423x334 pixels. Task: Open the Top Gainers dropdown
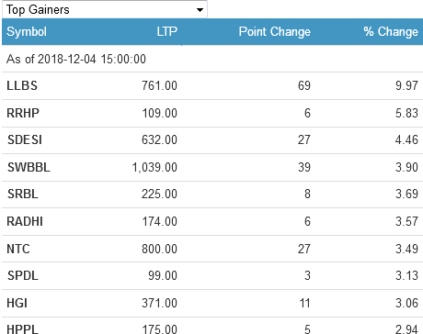click(105, 9)
